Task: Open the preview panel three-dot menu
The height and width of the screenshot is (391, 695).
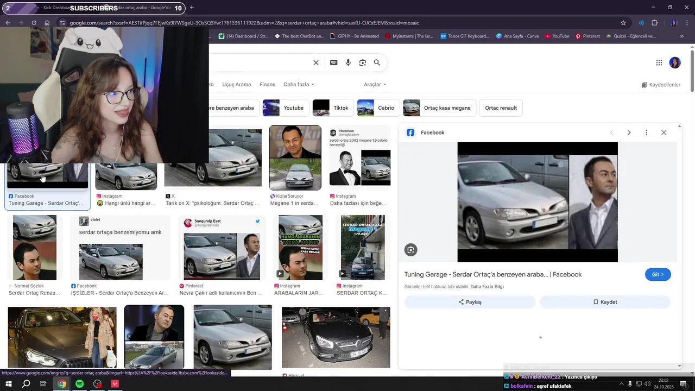Action: [x=646, y=133]
